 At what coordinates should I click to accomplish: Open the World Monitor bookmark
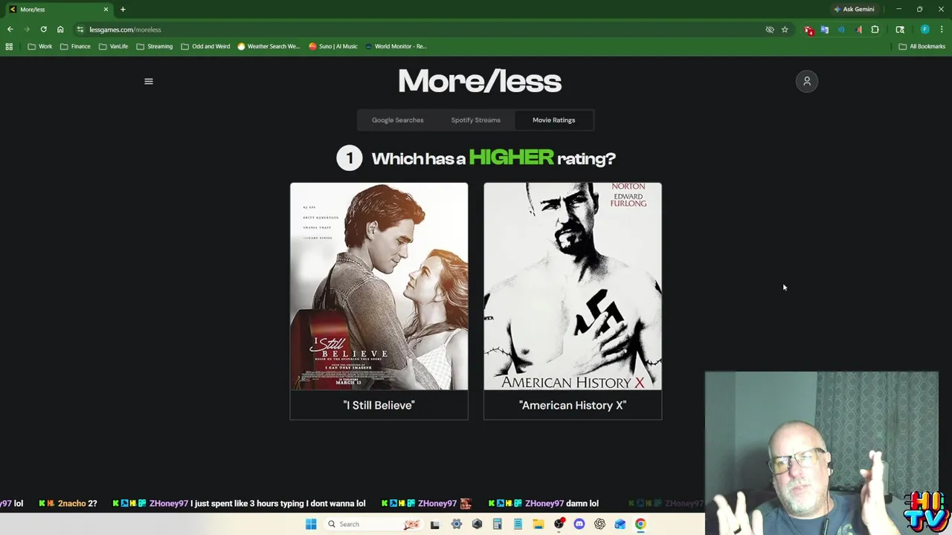396,46
